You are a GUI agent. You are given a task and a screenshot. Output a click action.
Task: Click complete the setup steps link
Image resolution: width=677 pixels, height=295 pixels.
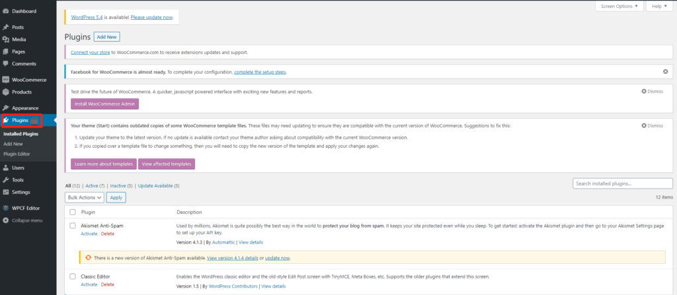tap(260, 72)
